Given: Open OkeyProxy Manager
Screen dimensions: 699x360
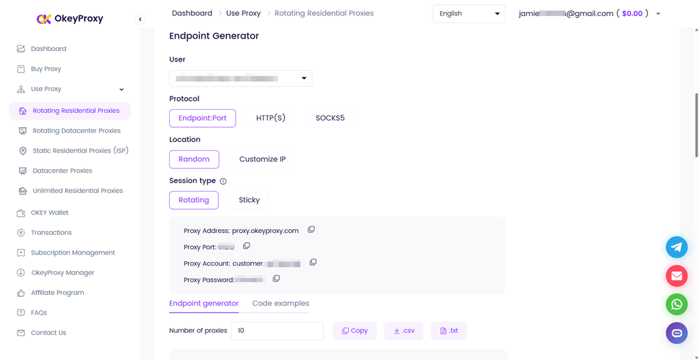Looking at the screenshot, I should pyautogui.click(x=63, y=273).
